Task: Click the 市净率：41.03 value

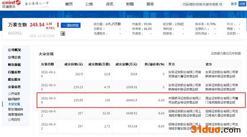Action: click(x=142, y=29)
